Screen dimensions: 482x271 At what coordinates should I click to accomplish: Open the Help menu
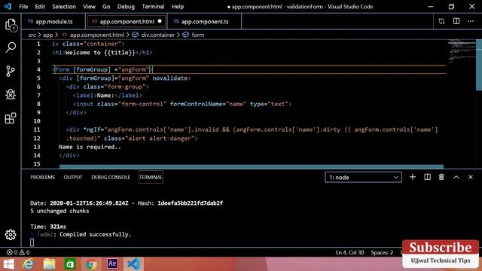click(178, 7)
